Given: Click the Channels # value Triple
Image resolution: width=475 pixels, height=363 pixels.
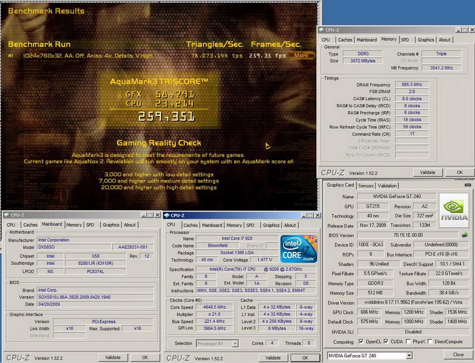Looking at the screenshot, I should coord(441,54).
